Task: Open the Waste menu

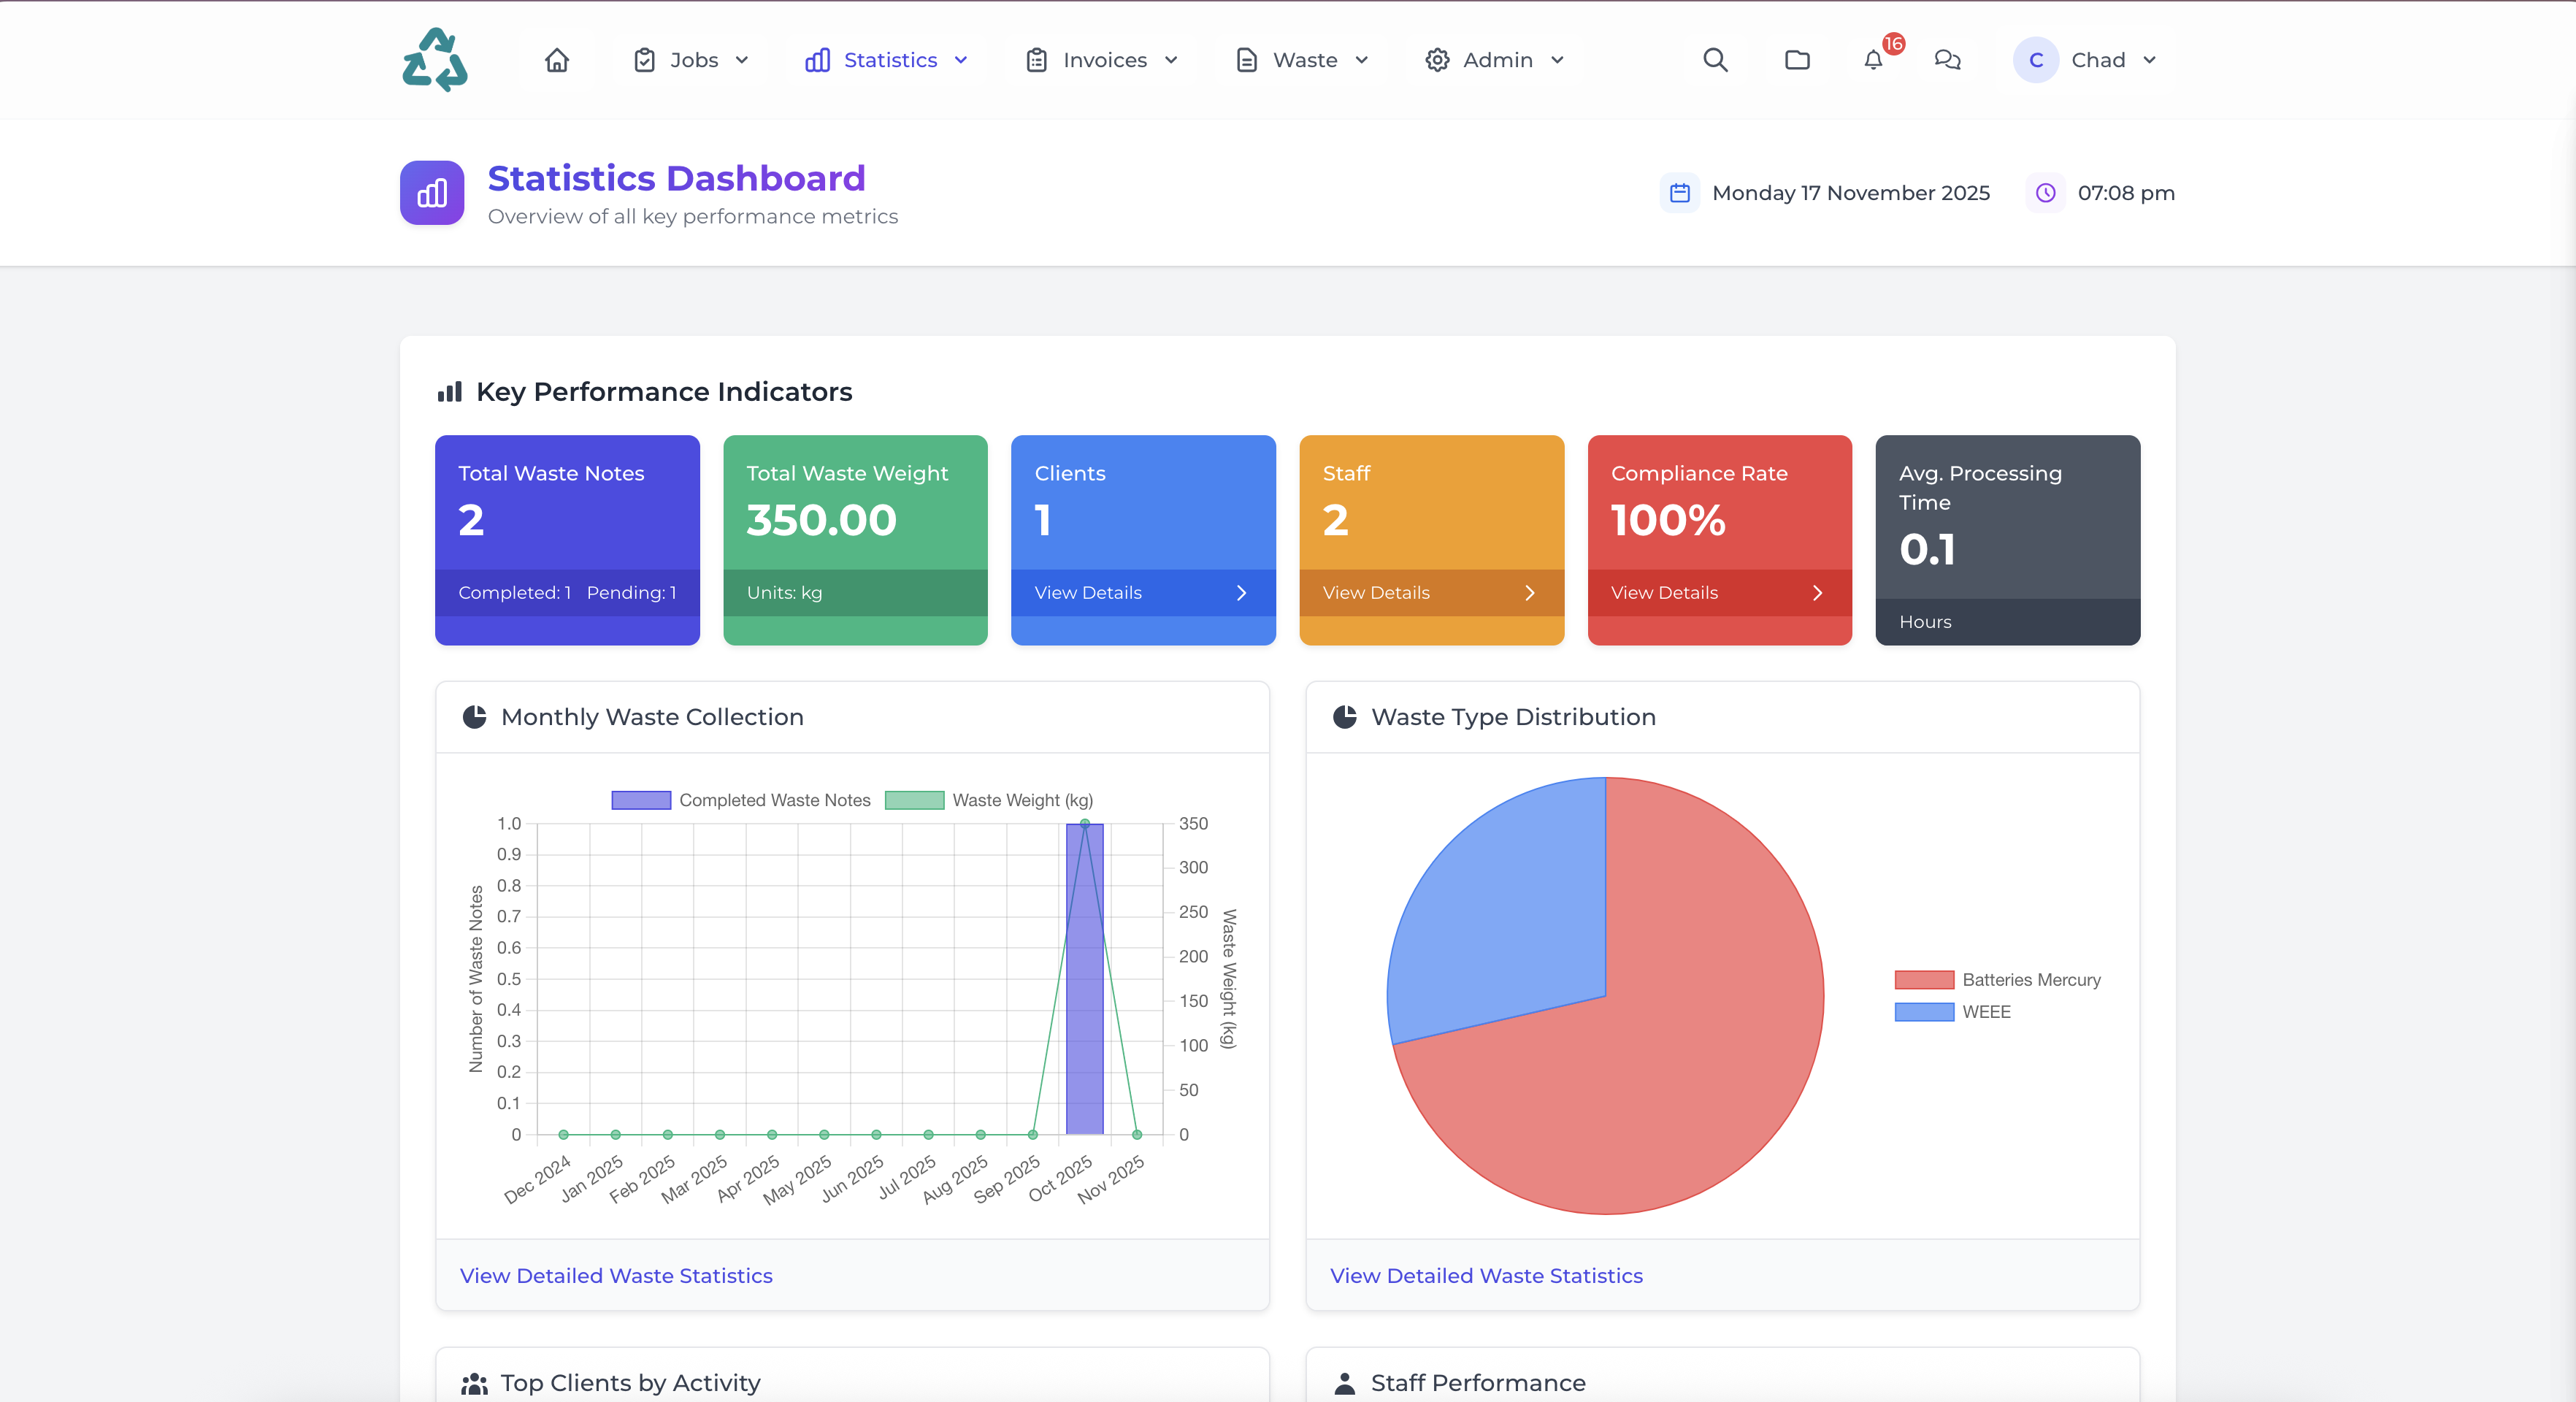Action: click(x=1304, y=60)
